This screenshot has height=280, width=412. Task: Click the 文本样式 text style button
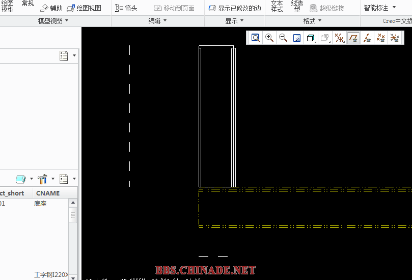pyautogui.click(x=277, y=6)
